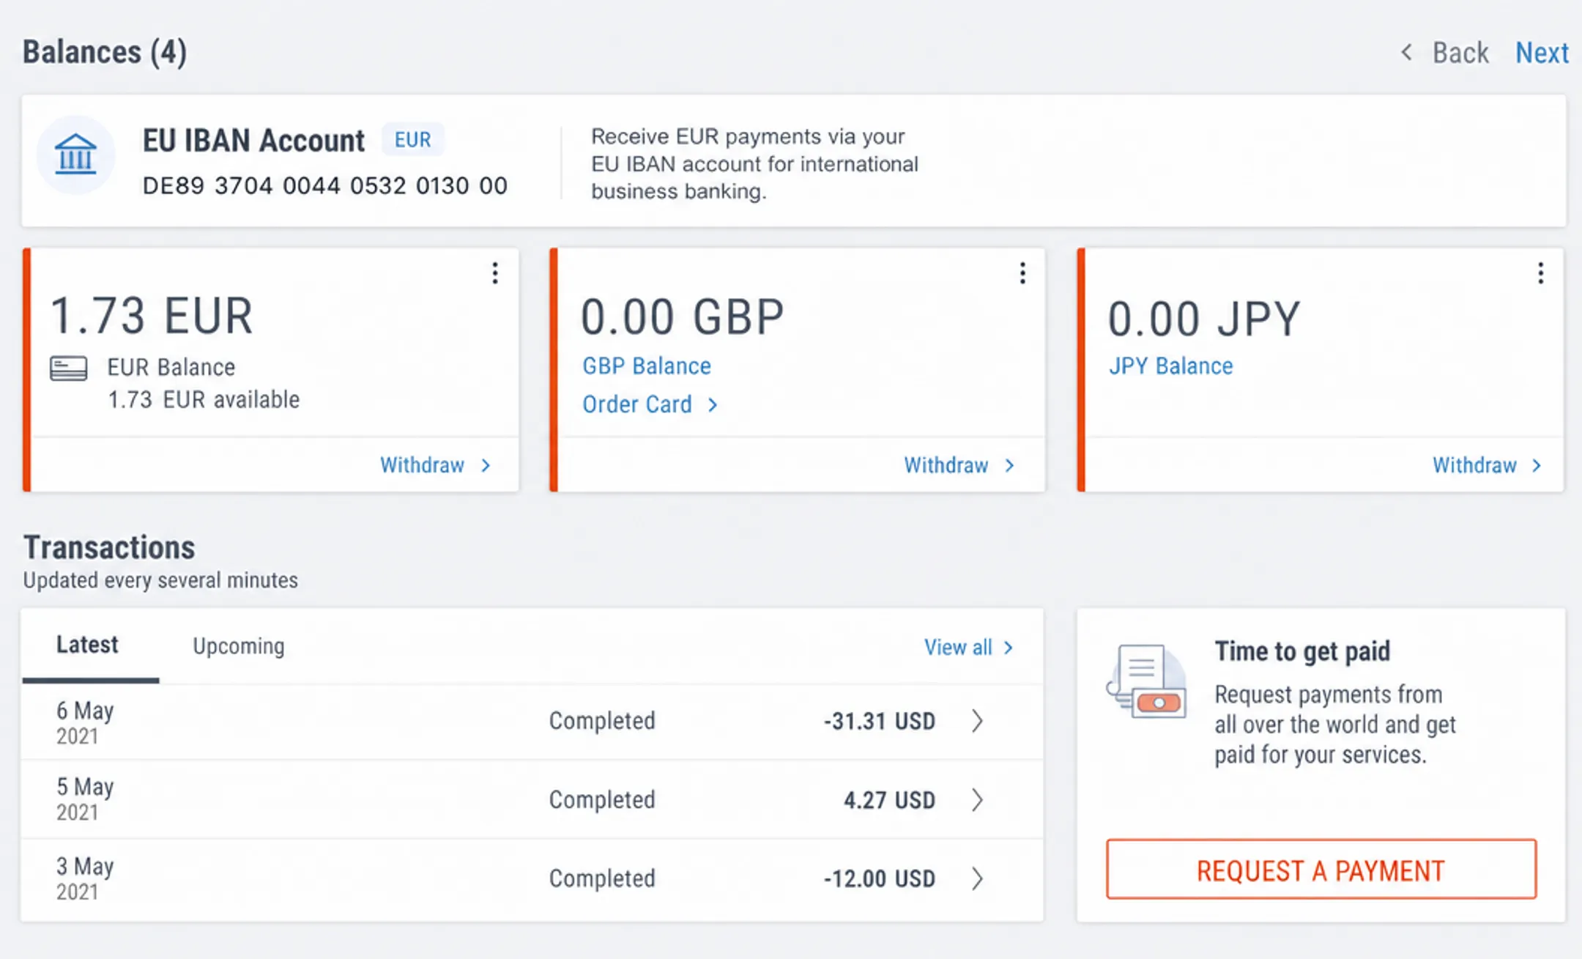Screen dimensions: 1582x959
Task: Withdraw from the GBP balance
Action: click(959, 465)
